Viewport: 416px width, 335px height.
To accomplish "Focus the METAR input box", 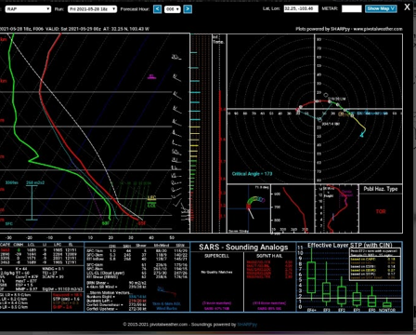I will pos(352,8).
